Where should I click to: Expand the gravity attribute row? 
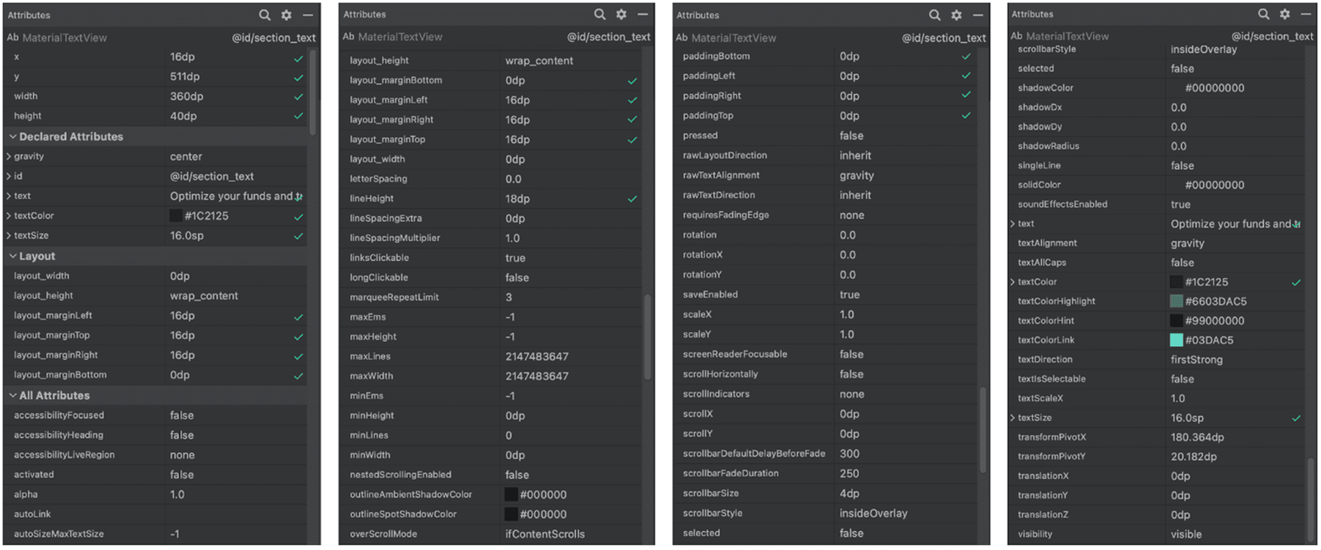point(8,156)
